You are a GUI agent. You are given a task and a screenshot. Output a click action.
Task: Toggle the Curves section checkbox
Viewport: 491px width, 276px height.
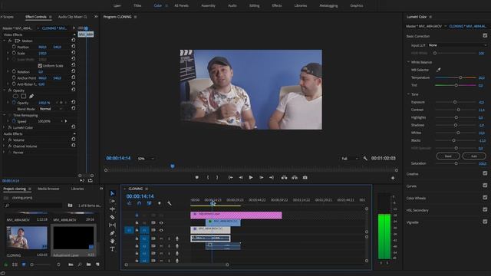pyautogui.click(x=485, y=186)
